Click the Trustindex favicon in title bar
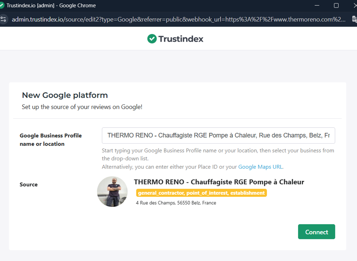The width and height of the screenshot is (357, 261). coord(2,5)
